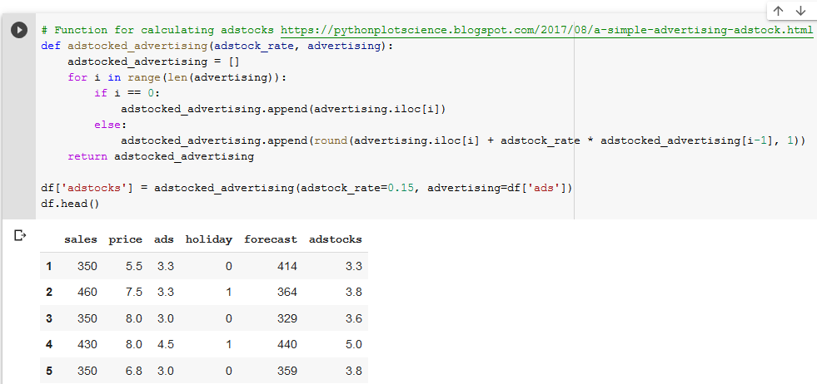Click price value 7.5 in row 2
The image size is (817, 384).
coord(134,293)
